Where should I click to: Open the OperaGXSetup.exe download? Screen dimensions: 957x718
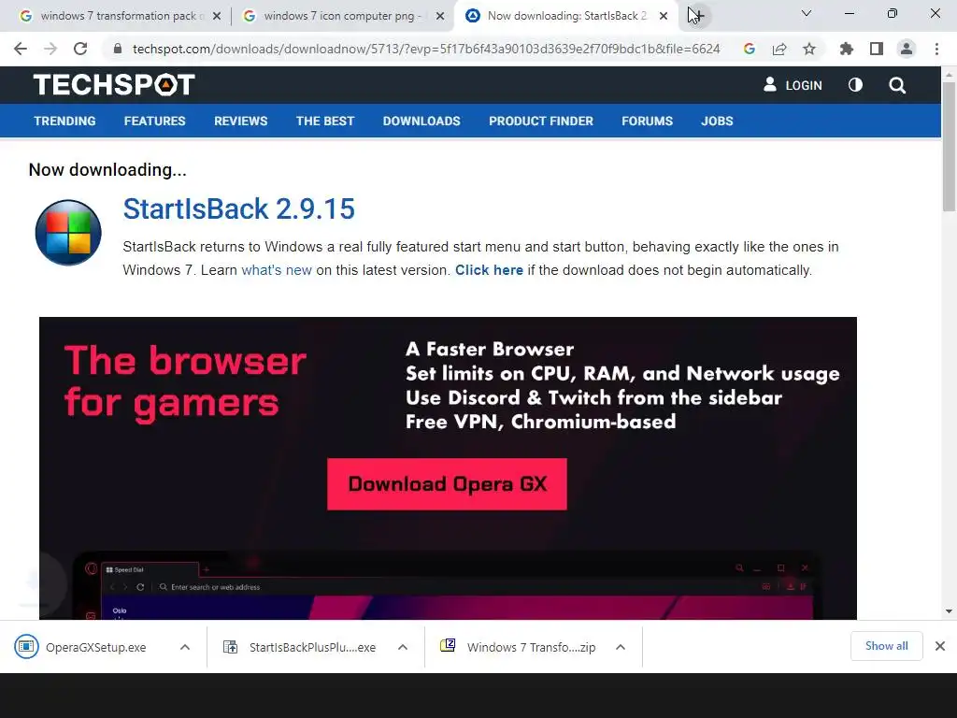(96, 647)
